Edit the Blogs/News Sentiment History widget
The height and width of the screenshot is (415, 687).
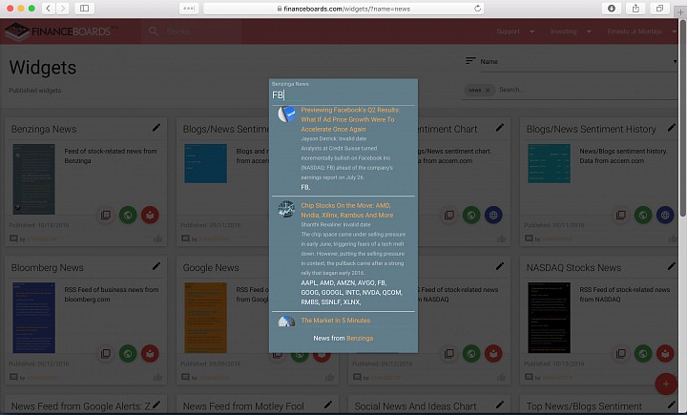(x=671, y=128)
